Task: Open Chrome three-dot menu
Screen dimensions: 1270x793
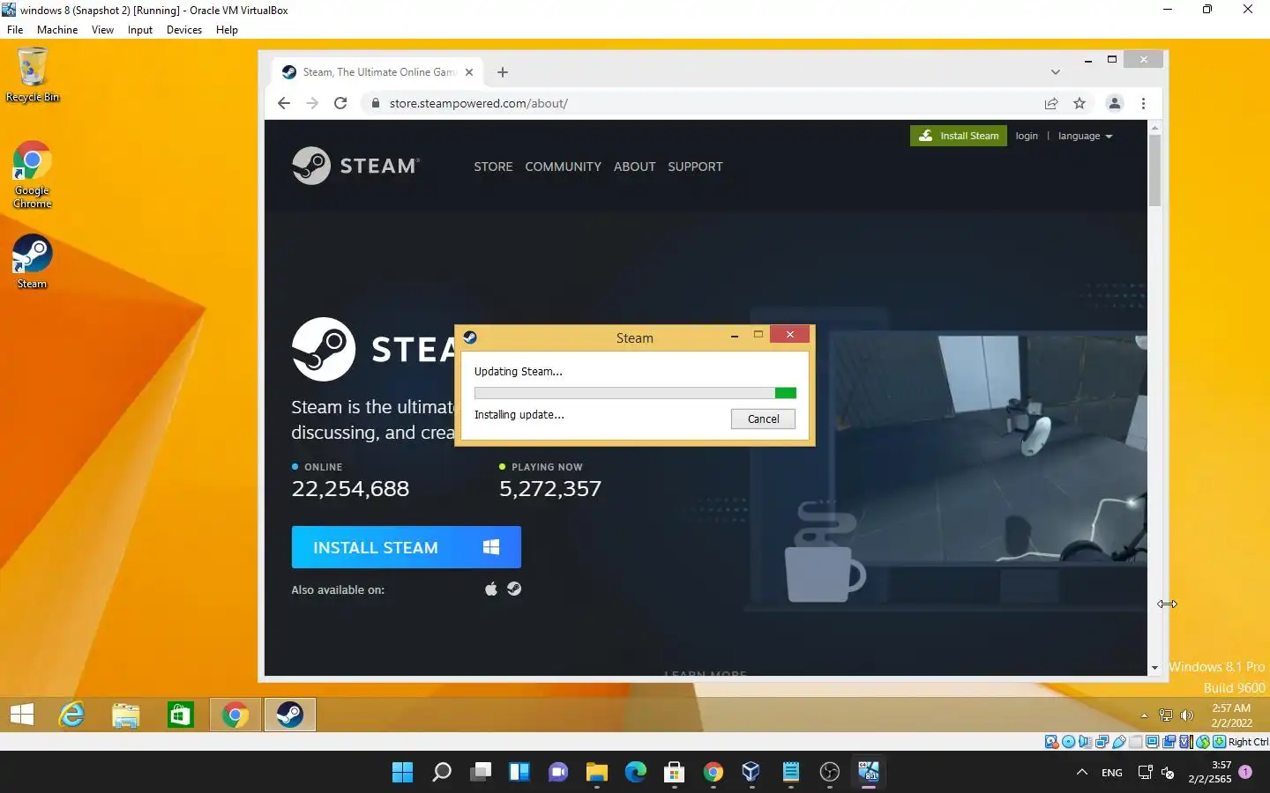Action: click(1143, 103)
